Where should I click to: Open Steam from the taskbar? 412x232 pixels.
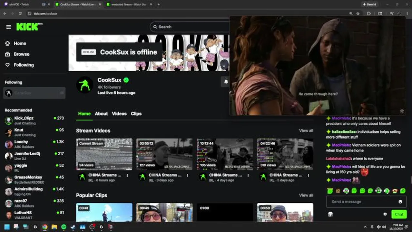(73, 227)
